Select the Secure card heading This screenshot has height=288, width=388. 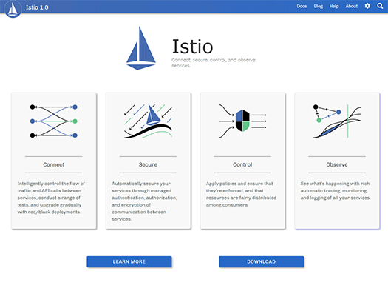[148, 164]
